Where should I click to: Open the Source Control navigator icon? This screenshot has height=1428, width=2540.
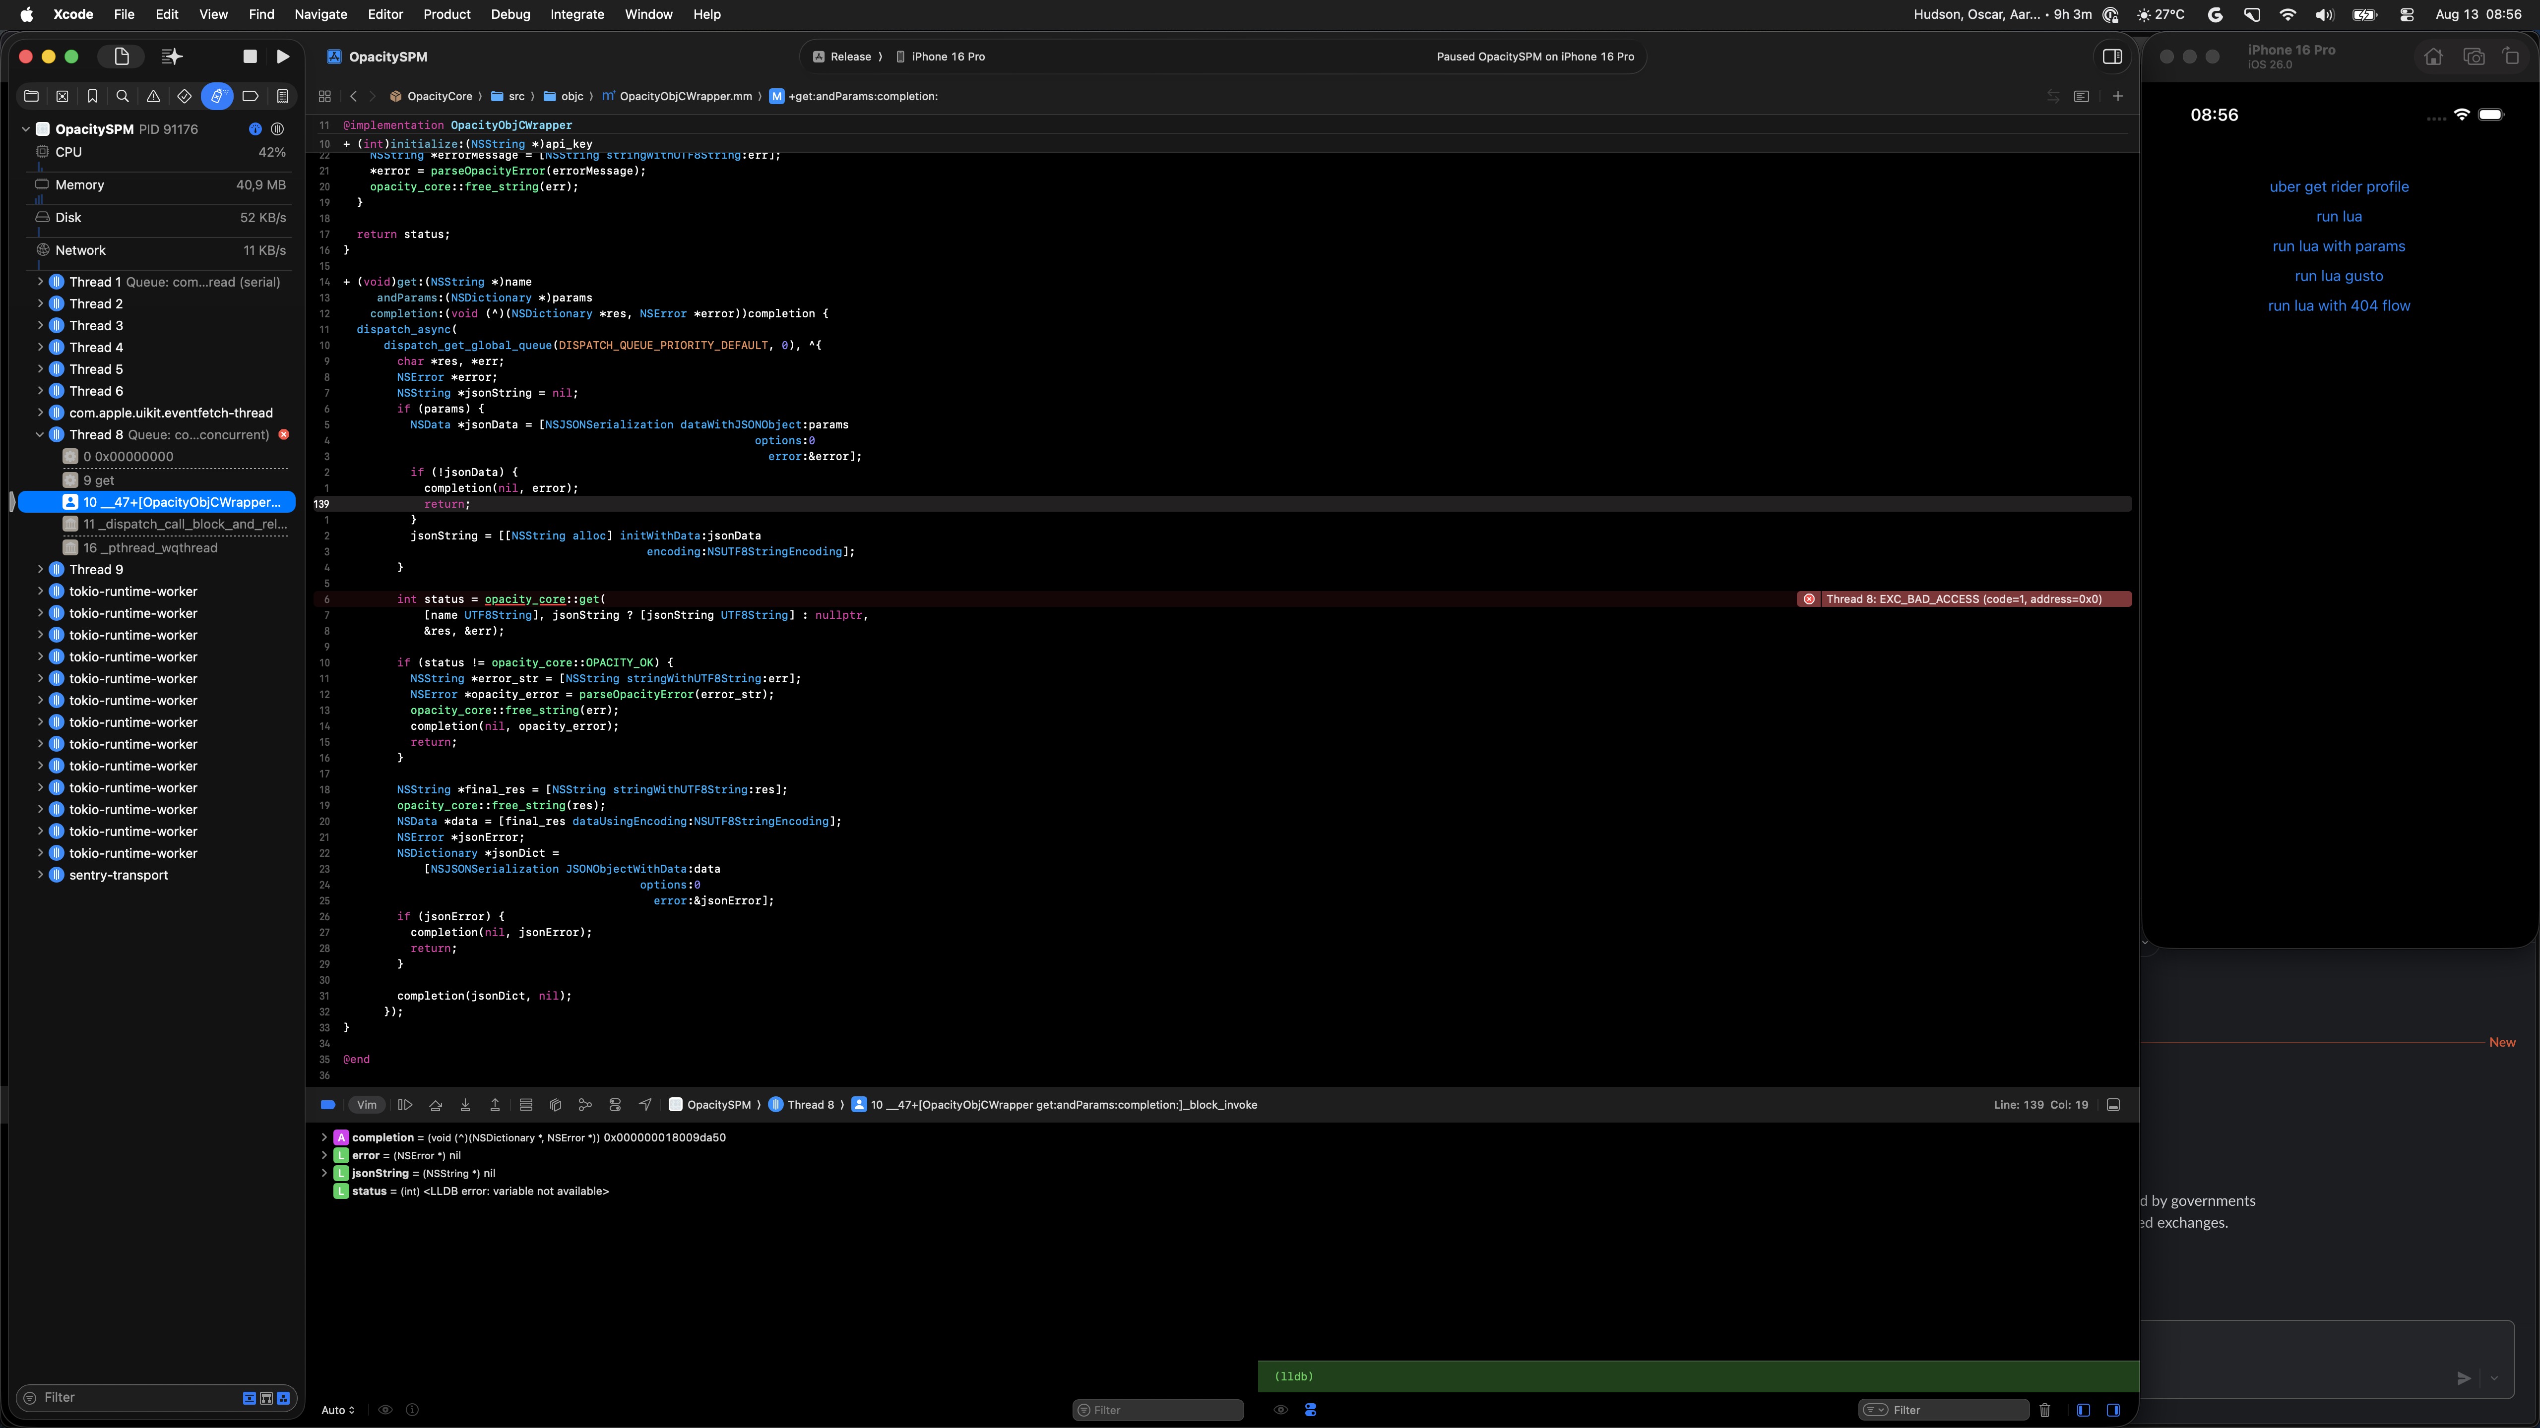(62, 96)
